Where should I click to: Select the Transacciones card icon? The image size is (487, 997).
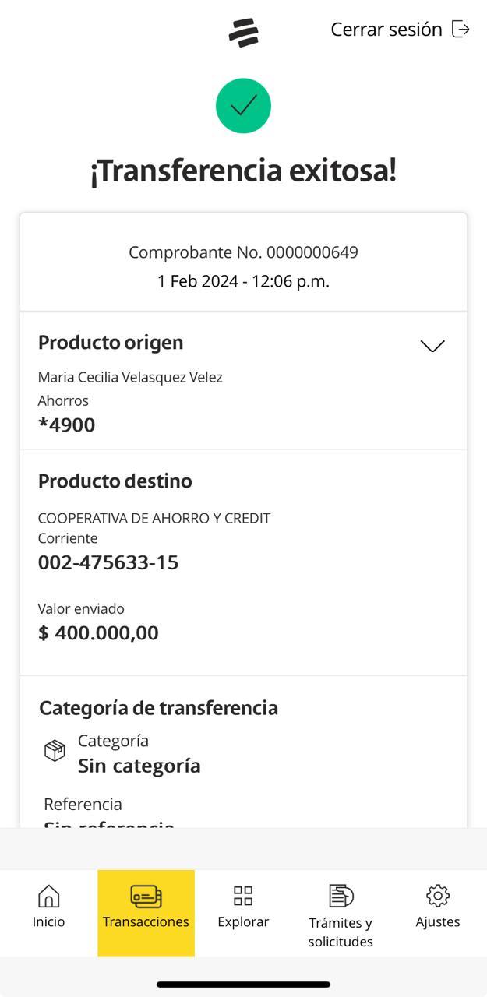point(146,897)
